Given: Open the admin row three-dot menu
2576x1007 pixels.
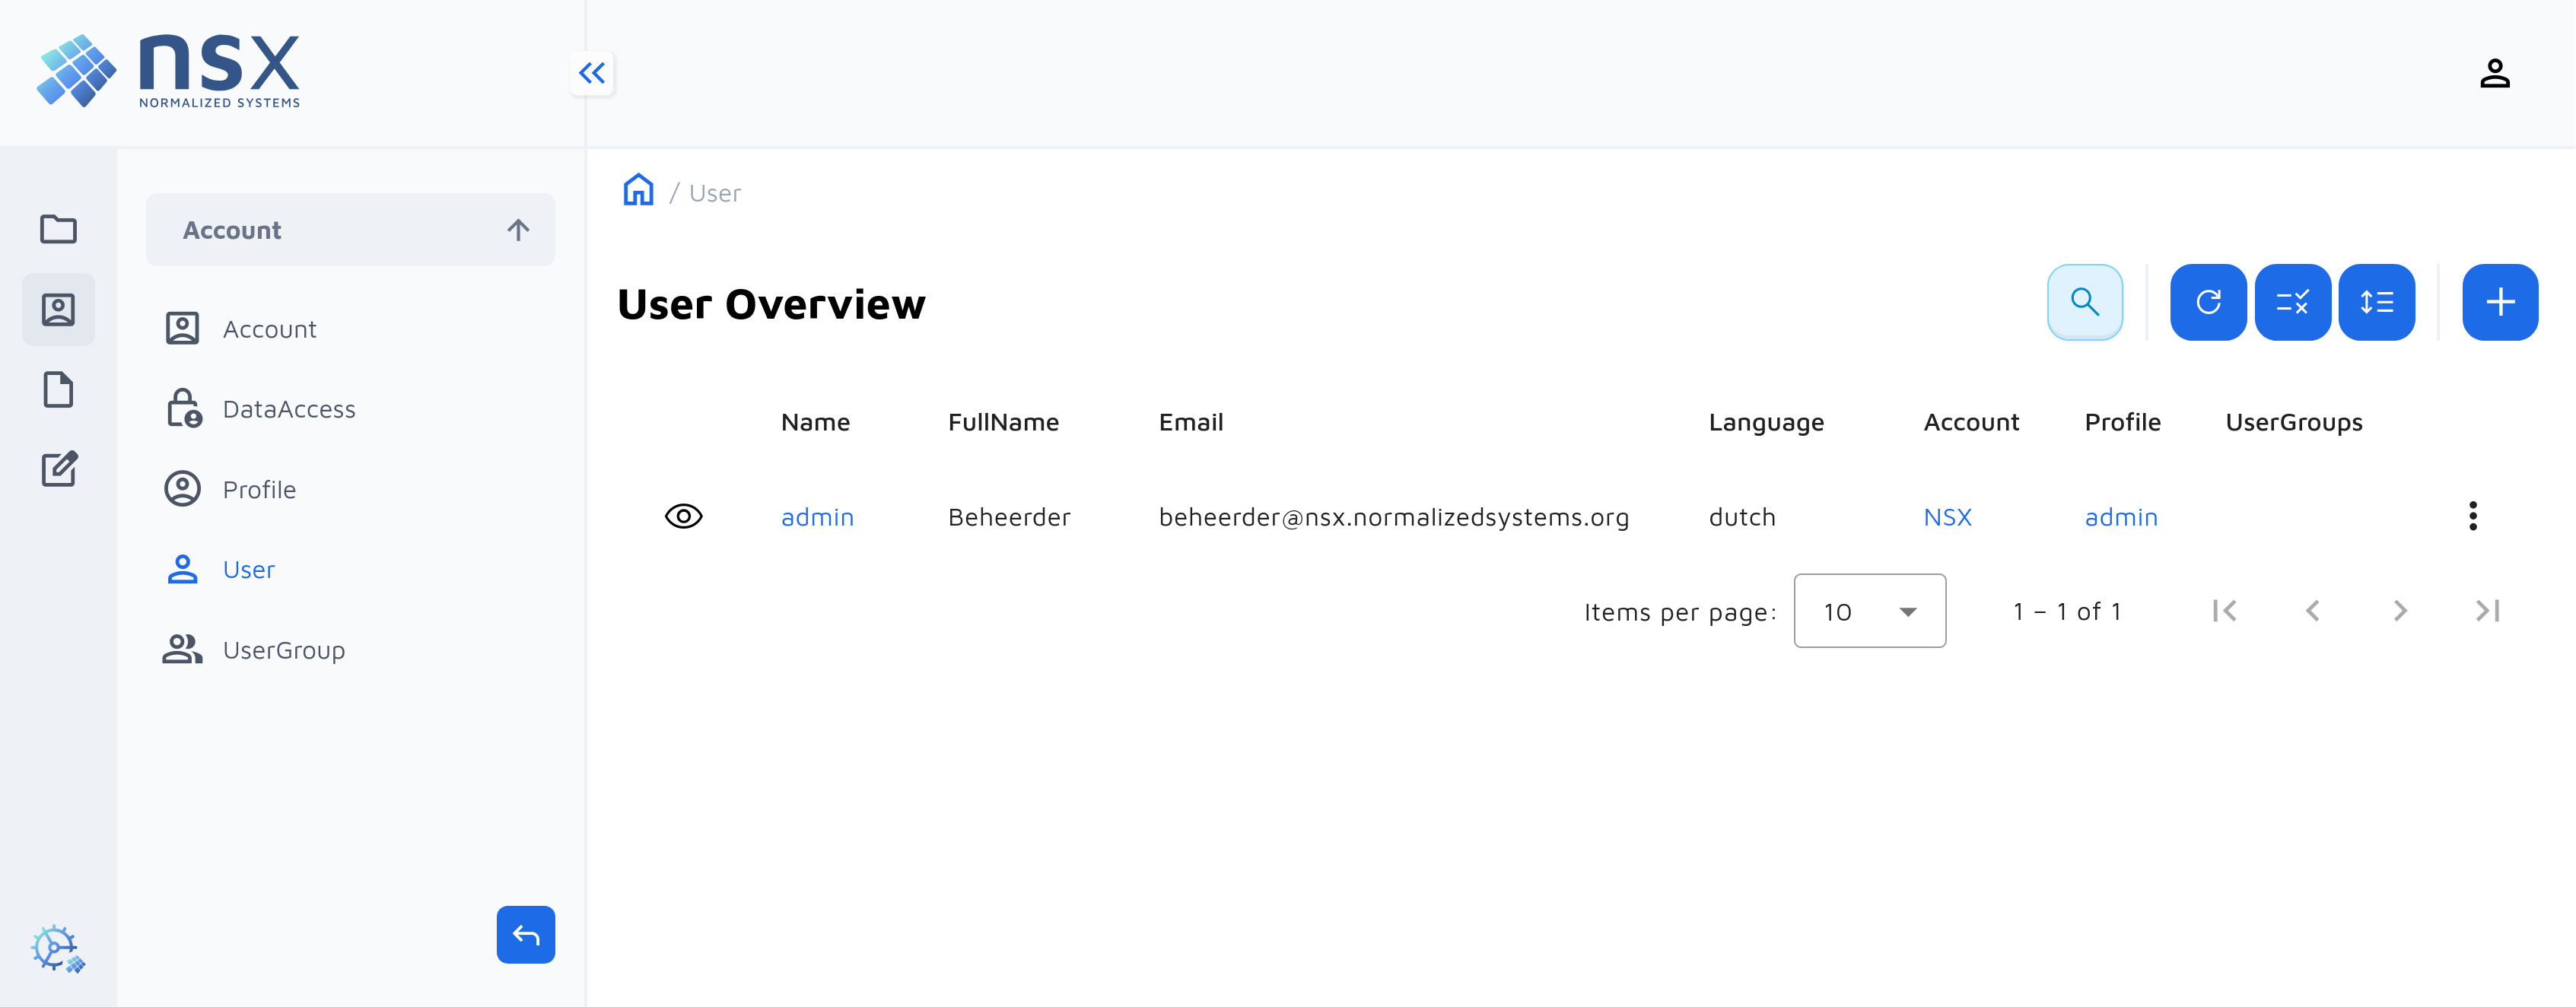Looking at the screenshot, I should [x=2472, y=516].
